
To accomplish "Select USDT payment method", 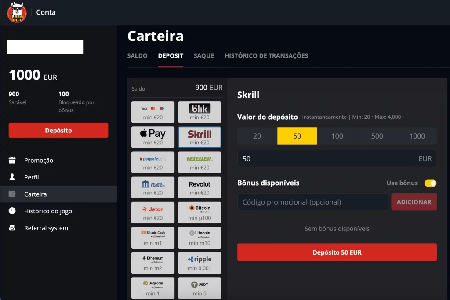I will coord(200,288).
